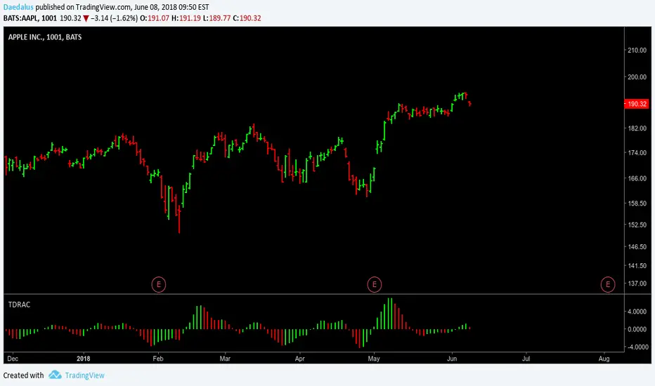Click the upcoming August earnings E marker
This screenshot has width=655, height=386.
click(608, 285)
